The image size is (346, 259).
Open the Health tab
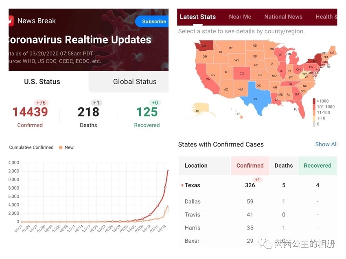tap(326, 17)
